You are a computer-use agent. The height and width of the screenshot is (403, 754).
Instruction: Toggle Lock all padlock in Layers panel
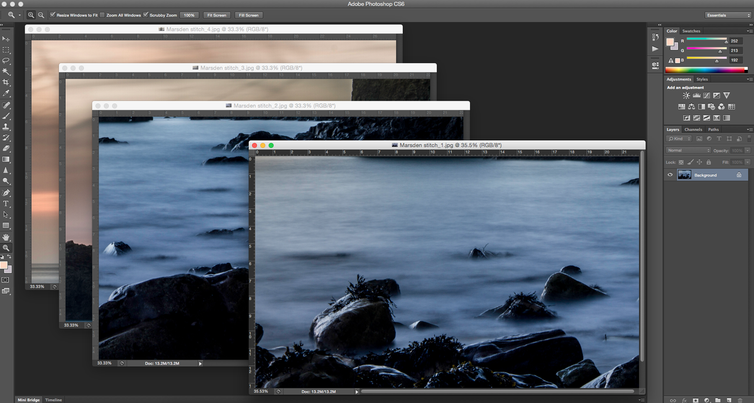709,162
